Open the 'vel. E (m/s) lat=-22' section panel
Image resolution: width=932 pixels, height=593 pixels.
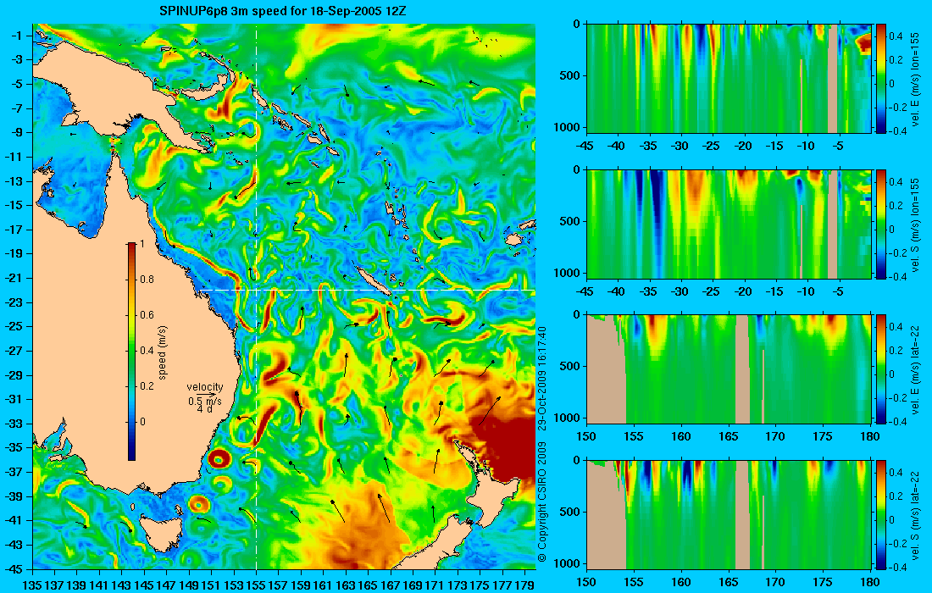pos(730,369)
